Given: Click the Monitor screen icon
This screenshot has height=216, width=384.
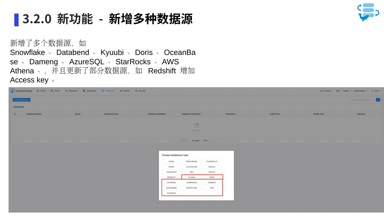Looking at the screenshot, I should [x=121, y=91].
